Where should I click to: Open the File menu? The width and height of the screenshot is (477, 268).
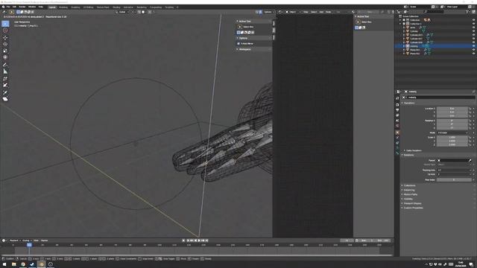(x=8, y=7)
